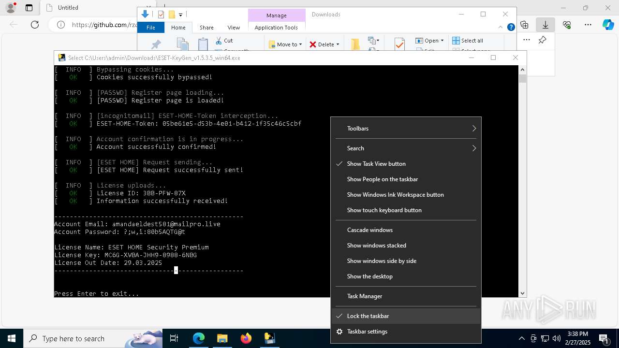Open File Explorer from the taskbar
The height and width of the screenshot is (348, 619).
(x=222, y=338)
